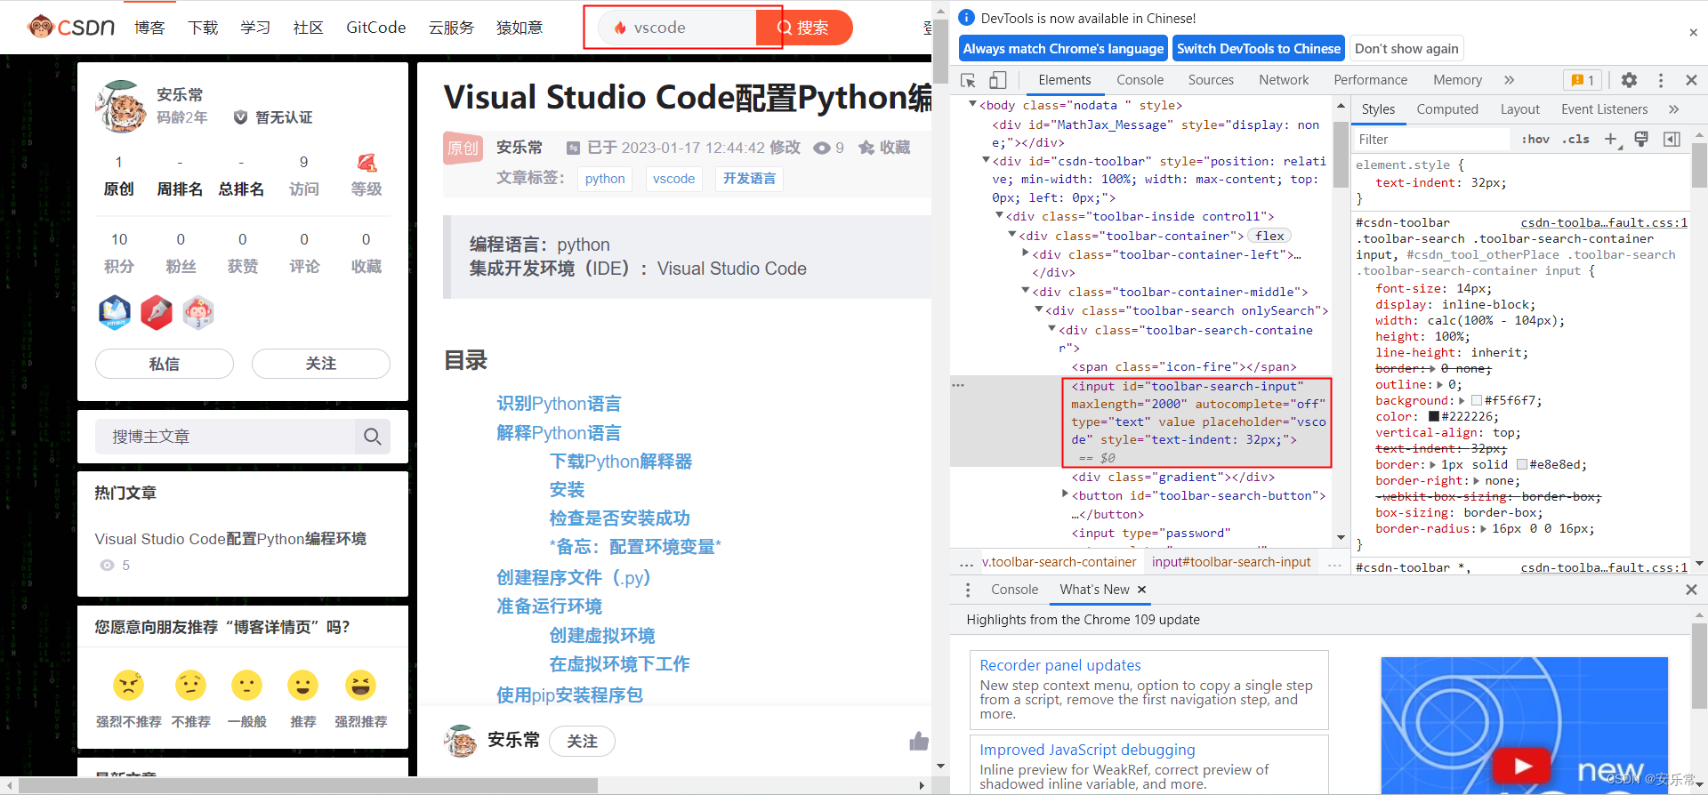The image size is (1708, 795).
Task: Click the 私信 message button
Action: 165,364
